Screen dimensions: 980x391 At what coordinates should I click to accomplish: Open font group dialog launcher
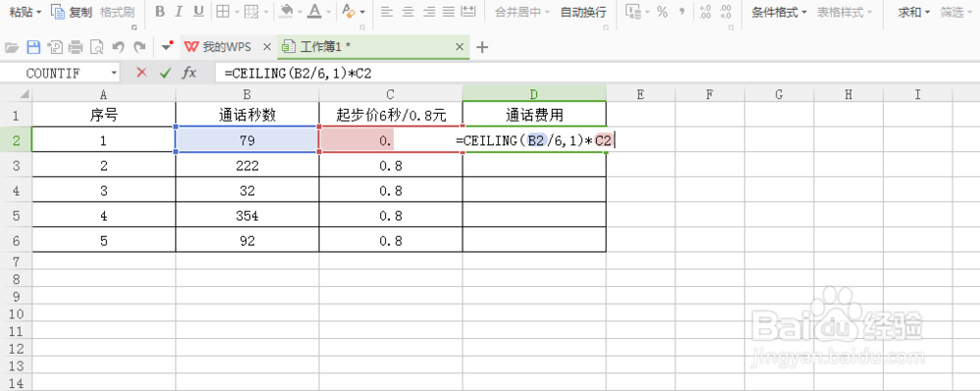[x=363, y=27]
